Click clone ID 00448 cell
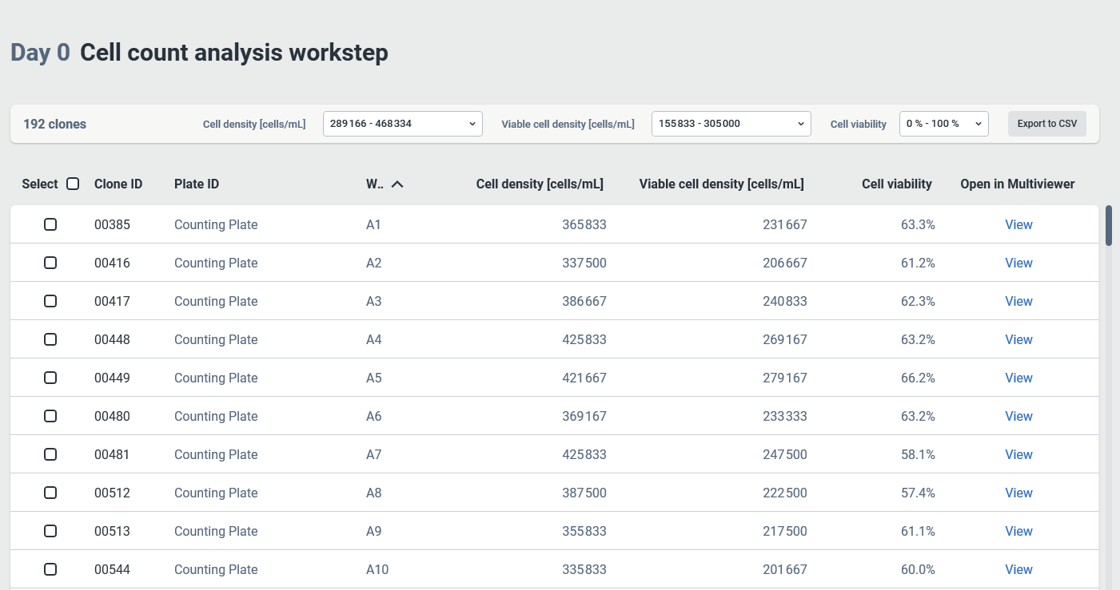This screenshot has height=590, width=1120. [112, 339]
